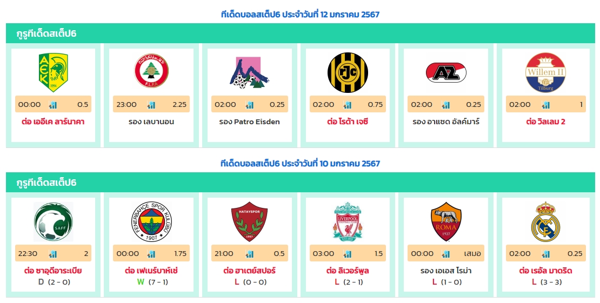Click the Real Madrid crest
Screen dimensions: 600x303
coord(545,221)
